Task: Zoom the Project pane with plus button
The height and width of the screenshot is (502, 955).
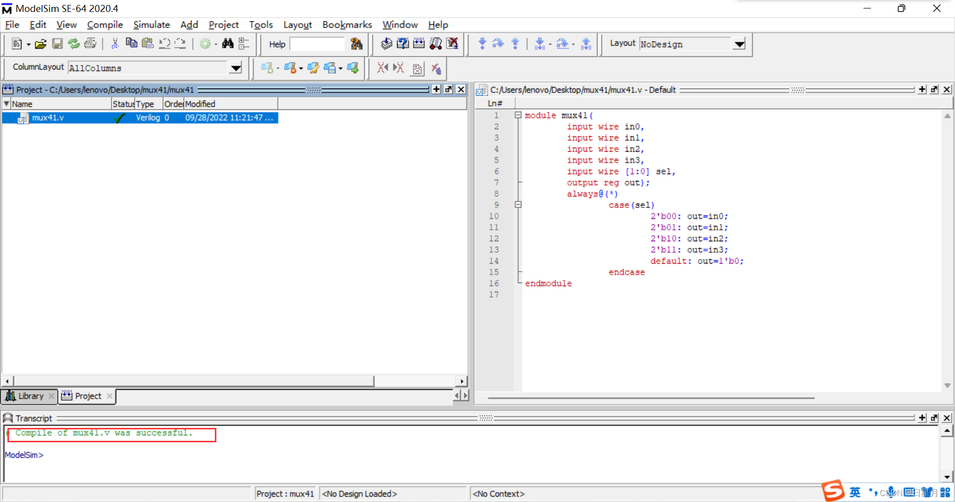Action: (436, 90)
